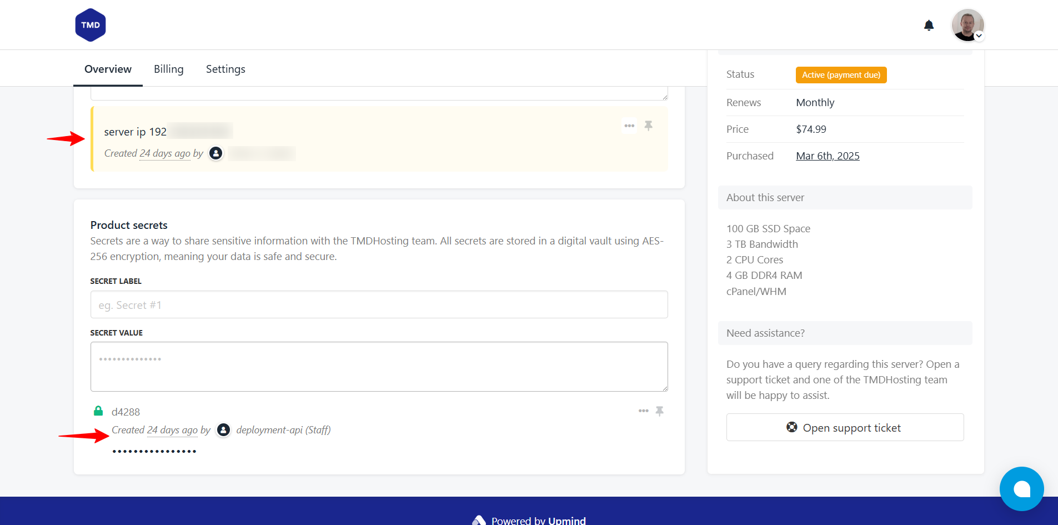Viewport: 1058px width, 525px height.
Task: Click the 'Product secrets' heading
Action: tap(129, 225)
